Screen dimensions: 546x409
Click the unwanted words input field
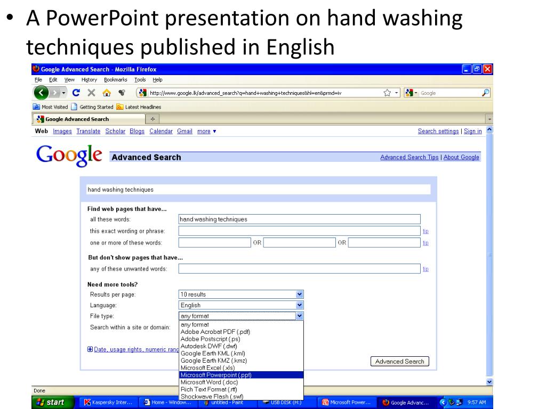point(300,268)
